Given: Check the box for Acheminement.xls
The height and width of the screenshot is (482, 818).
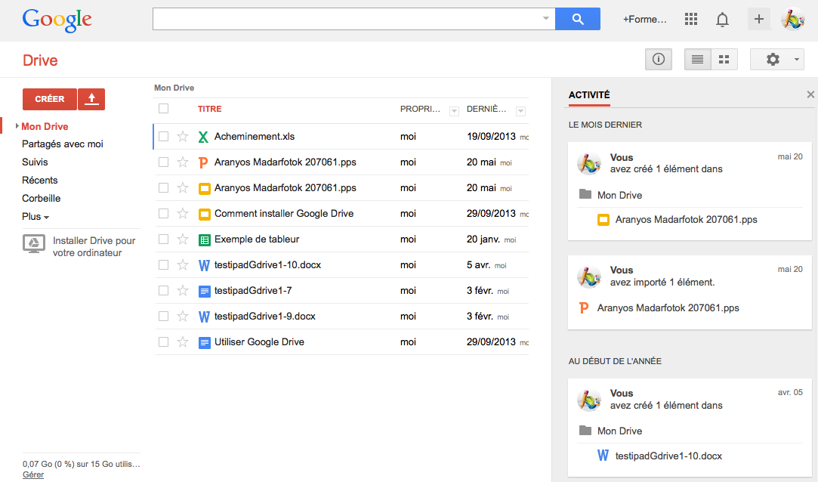Looking at the screenshot, I should (x=163, y=137).
